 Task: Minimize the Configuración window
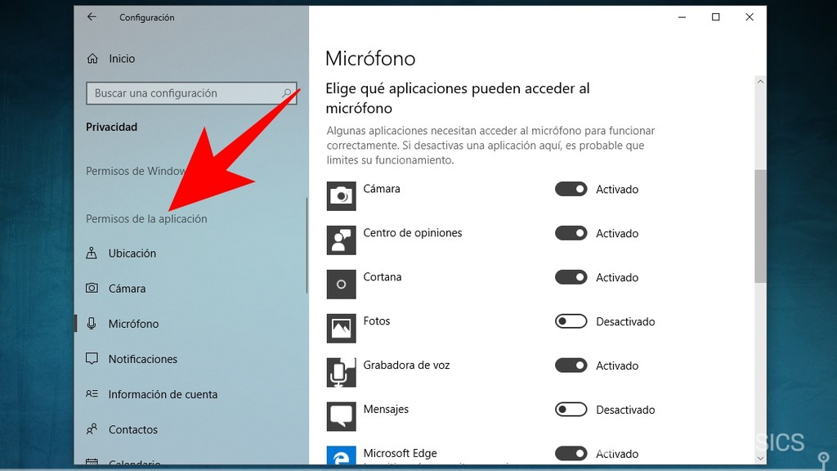[682, 17]
